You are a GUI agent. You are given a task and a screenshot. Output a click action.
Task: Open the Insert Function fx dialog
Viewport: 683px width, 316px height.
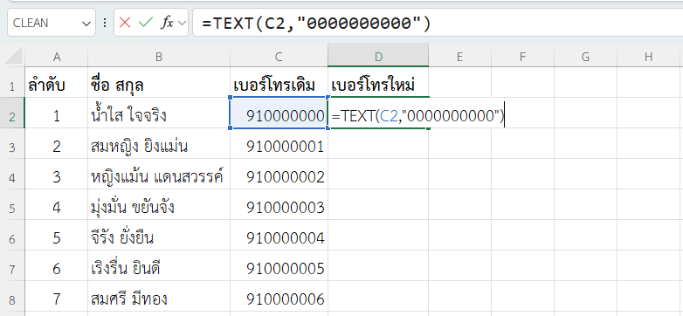click(x=166, y=23)
